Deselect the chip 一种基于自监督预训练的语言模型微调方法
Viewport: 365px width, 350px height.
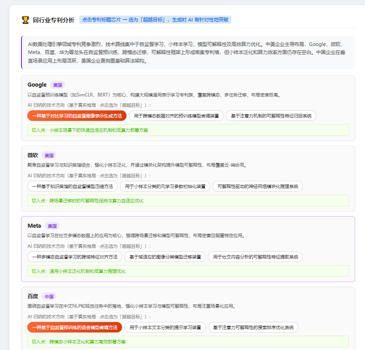click(x=75, y=327)
